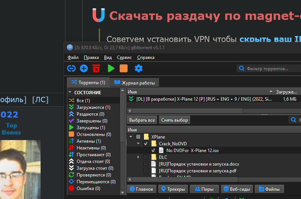Check the Порядок установки и запуска.pdf checkbox
Image resolution: width=301 pixels, height=199 pixels.
tap(146, 170)
